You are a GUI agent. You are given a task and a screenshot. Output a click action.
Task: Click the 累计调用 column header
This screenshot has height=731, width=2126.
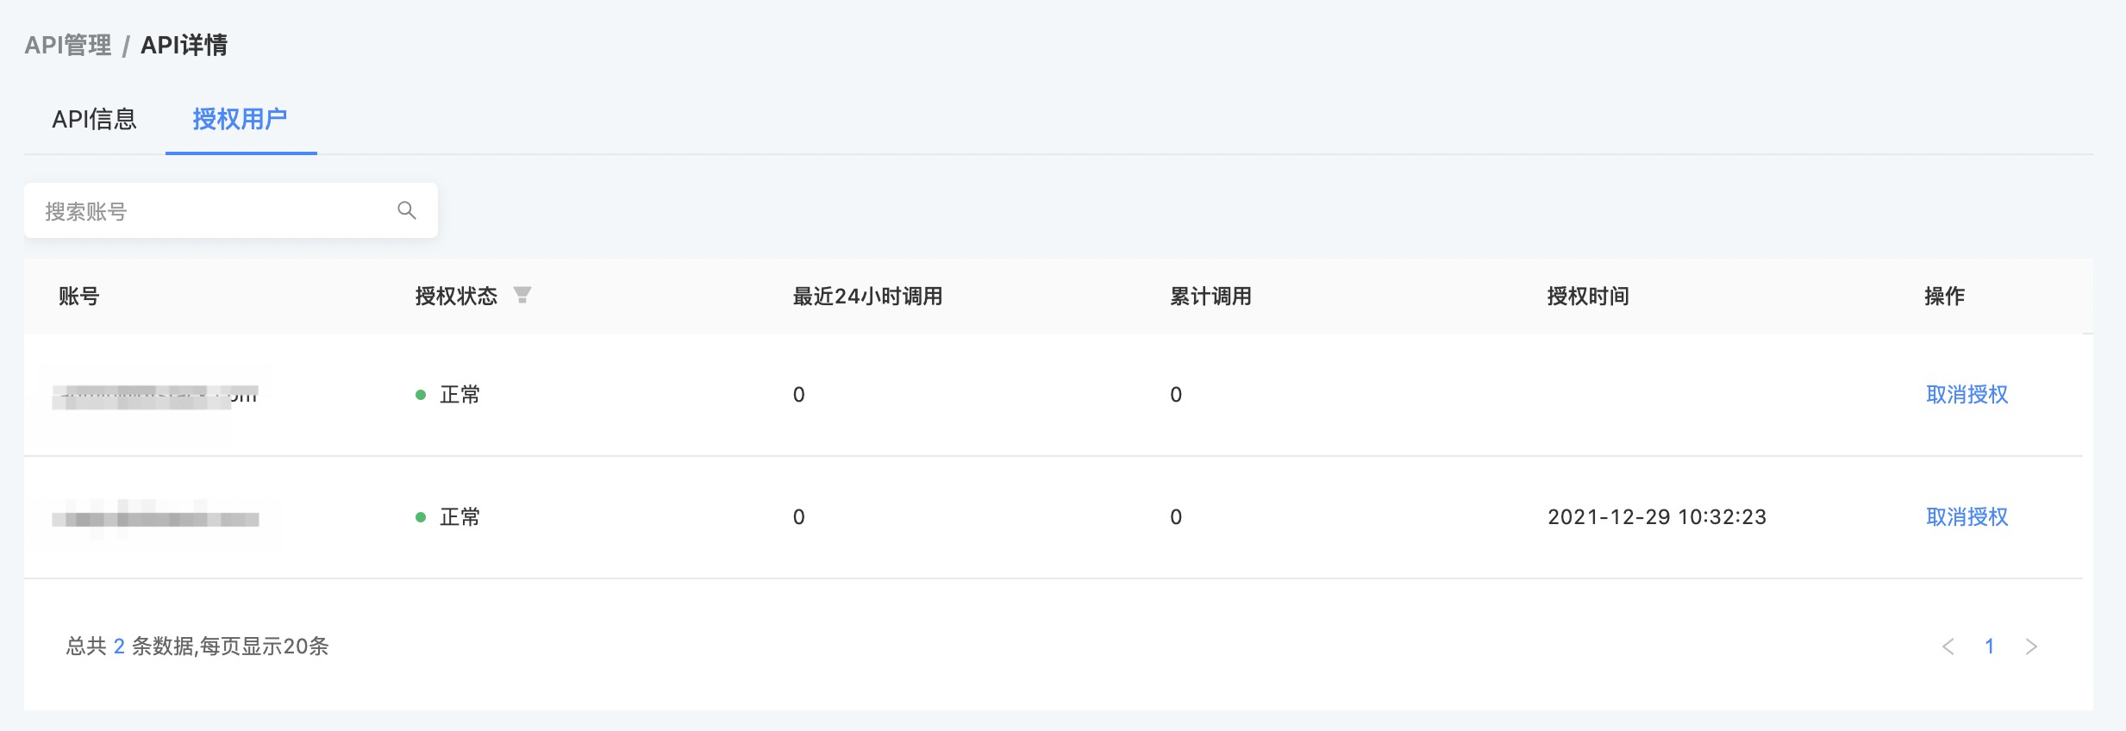1210,297
